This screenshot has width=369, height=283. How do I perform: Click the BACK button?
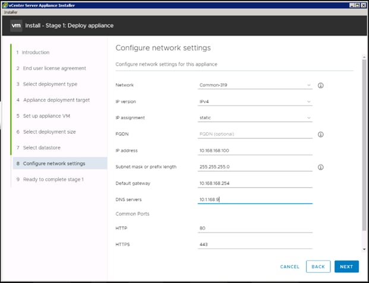(318, 266)
